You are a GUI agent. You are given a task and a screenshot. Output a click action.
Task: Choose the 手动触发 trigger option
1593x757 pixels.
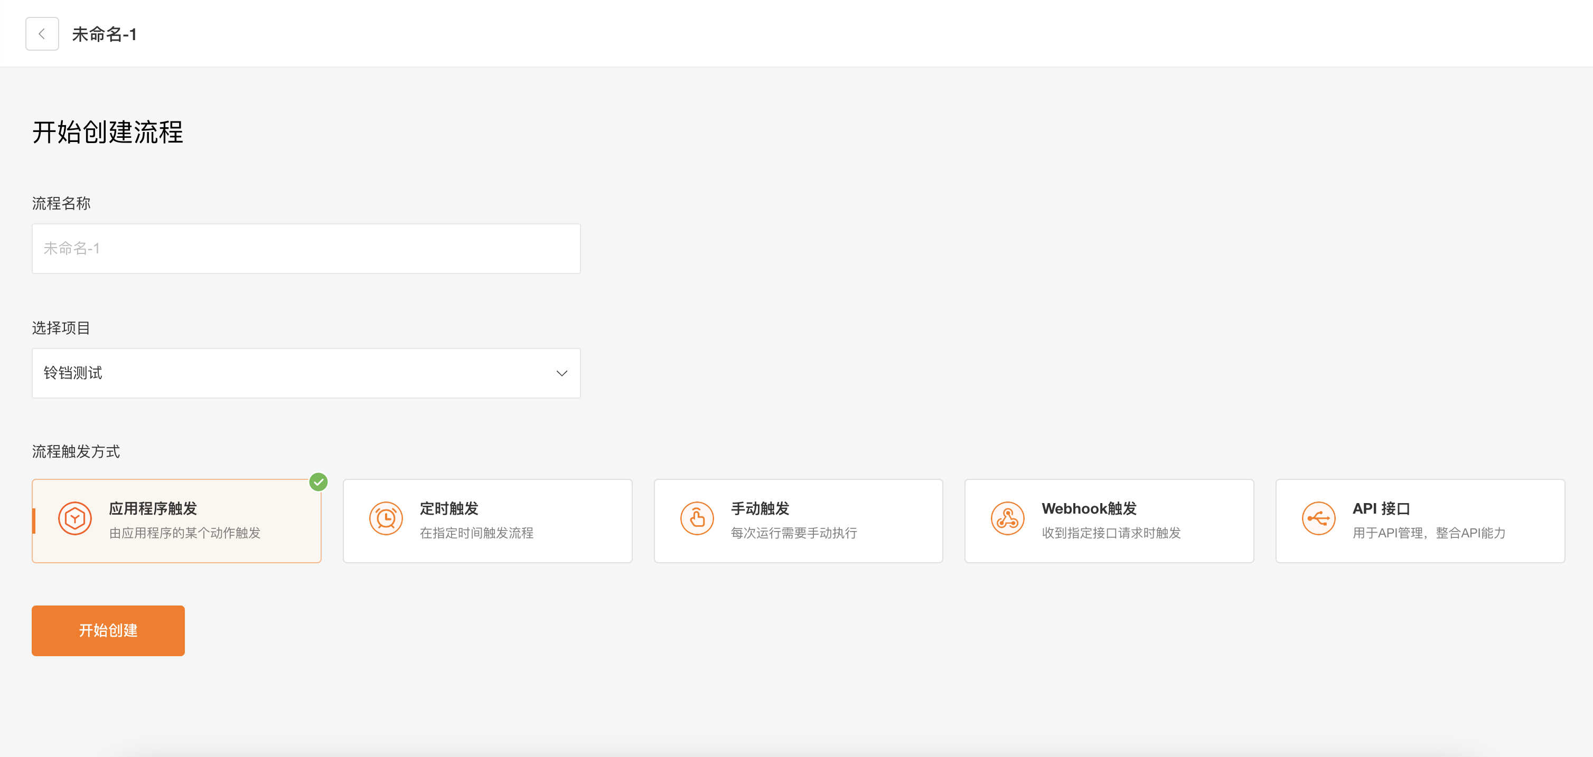799,521
